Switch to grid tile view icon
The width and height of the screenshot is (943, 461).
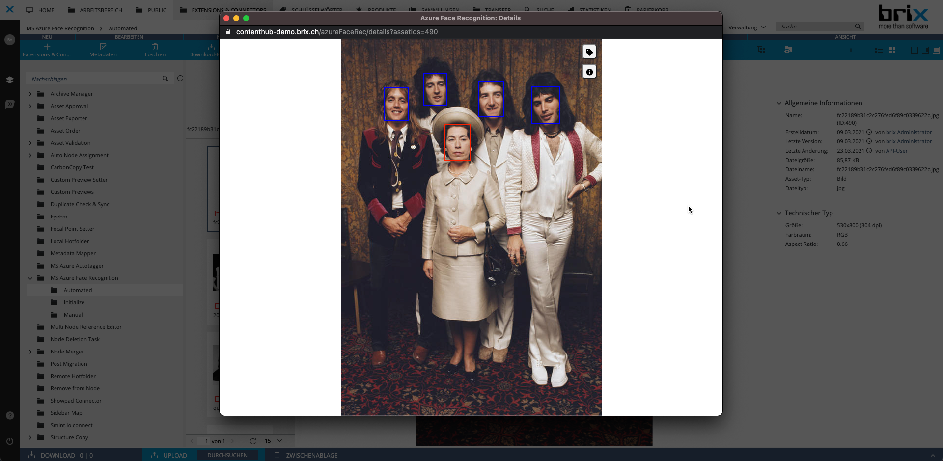point(892,50)
